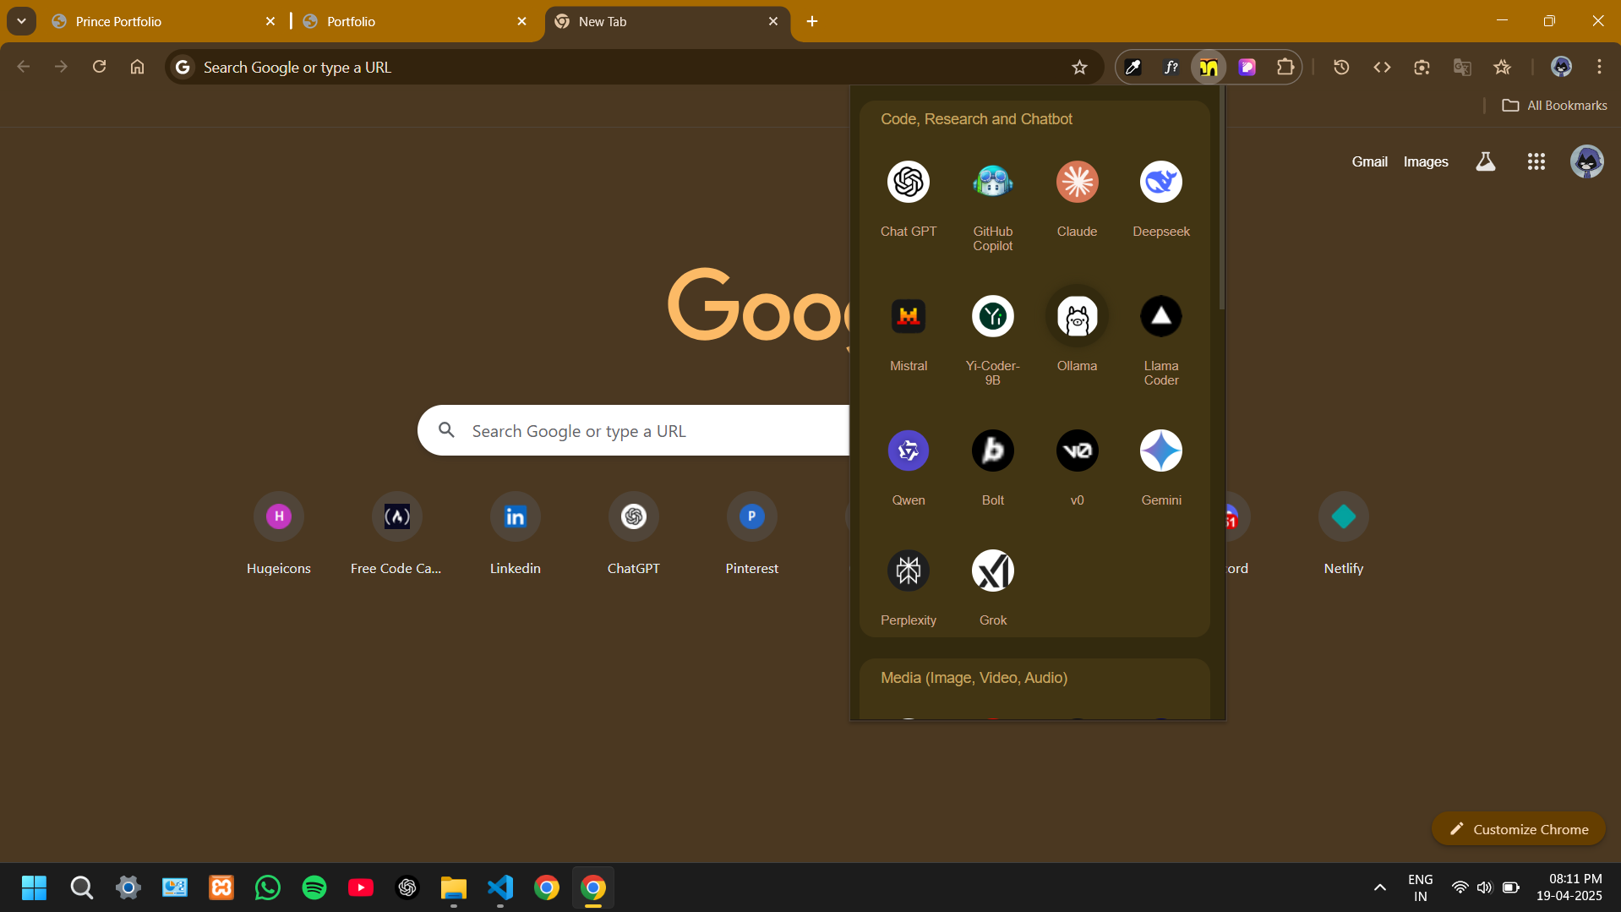Image resolution: width=1621 pixels, height=912 pixels.
Task: Open Claude from the extension popup
Action: tap(1077, 183)
